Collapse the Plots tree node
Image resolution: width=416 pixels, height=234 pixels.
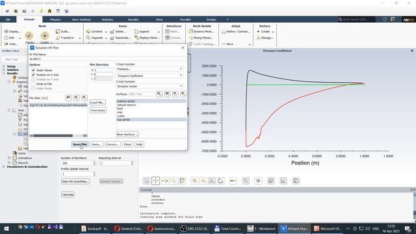9,110
